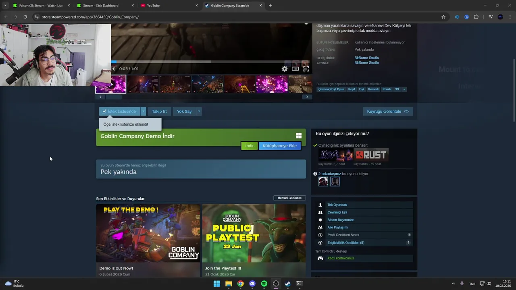Viewport: 516px width, 290px height.
Task: Click the top-hat friend avatar
Action: [335, 182]
